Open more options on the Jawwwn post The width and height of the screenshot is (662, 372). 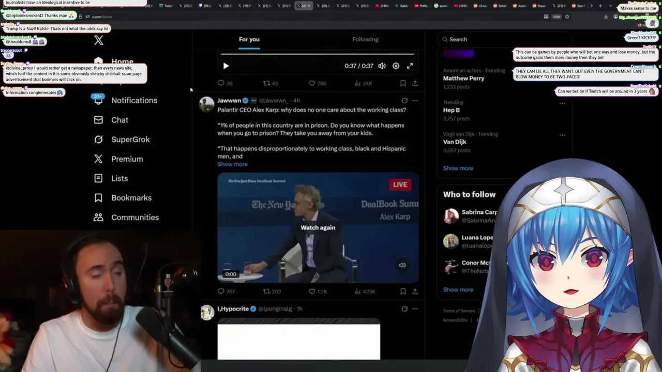click(x=415, y=101)
